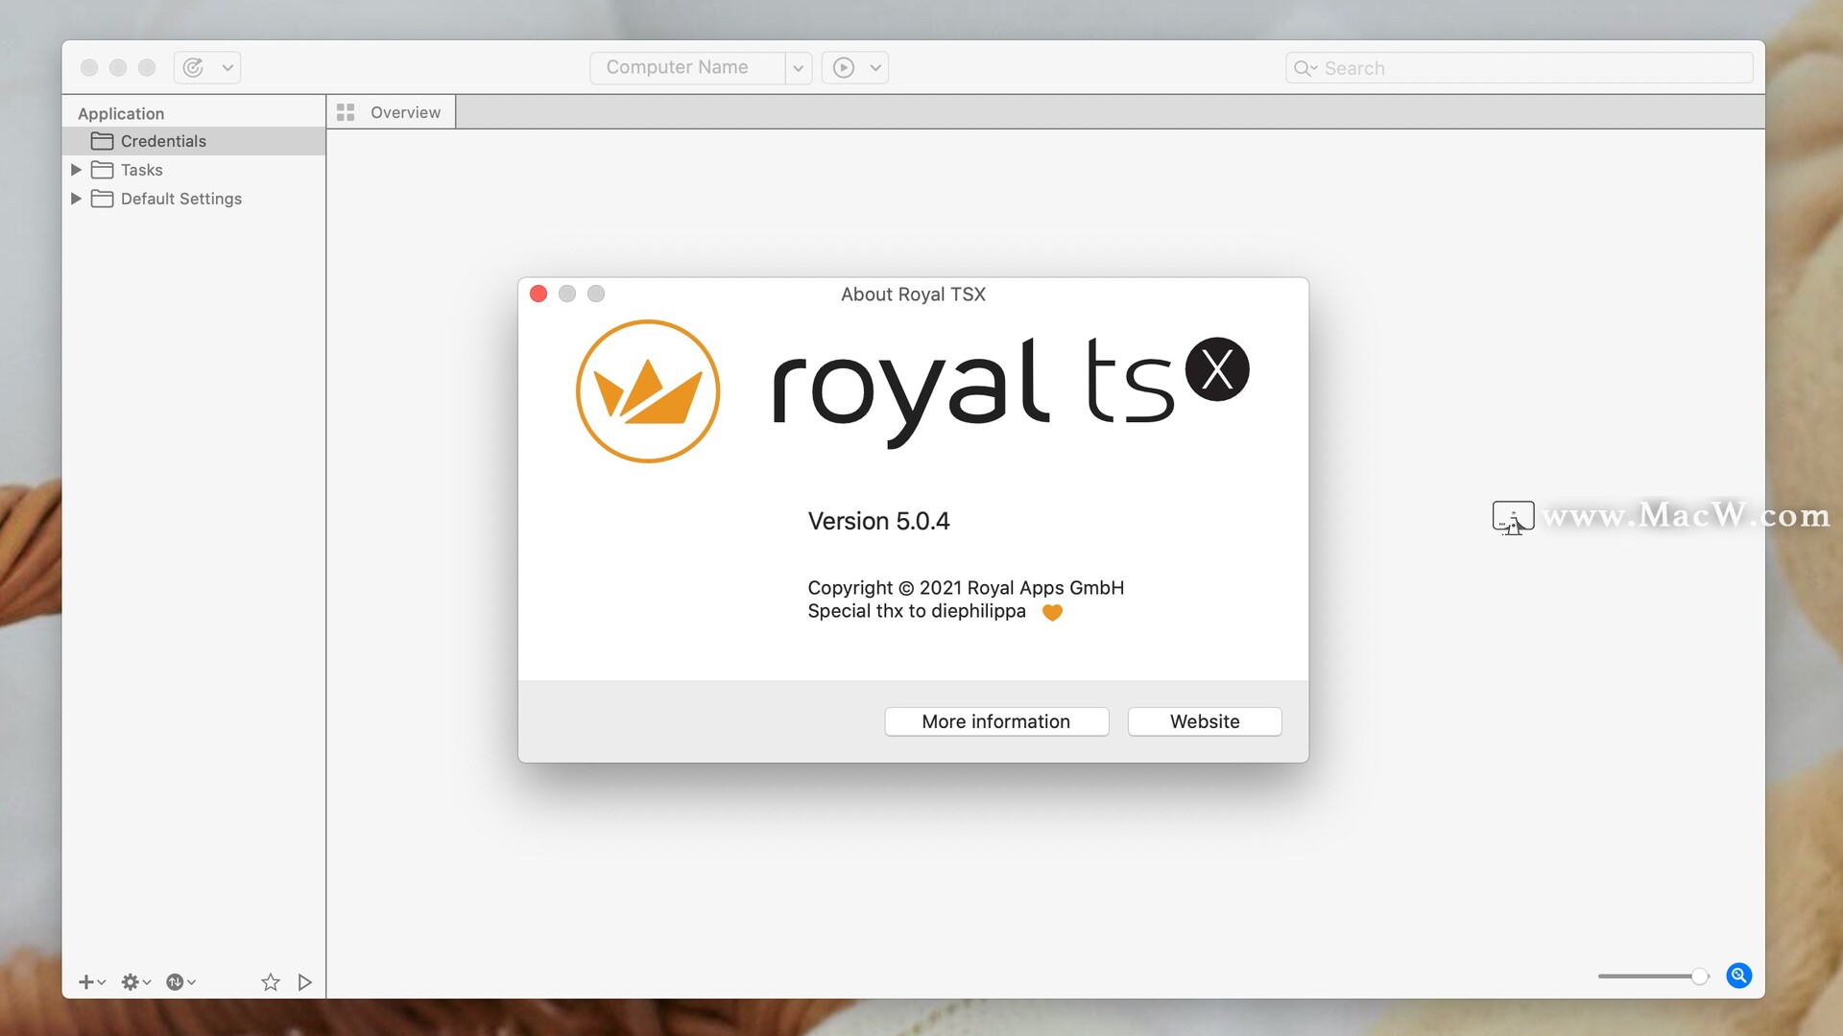1843x1036 pixels.
Task: Click the blue magnifier zoom icon
Action: 1738,976
